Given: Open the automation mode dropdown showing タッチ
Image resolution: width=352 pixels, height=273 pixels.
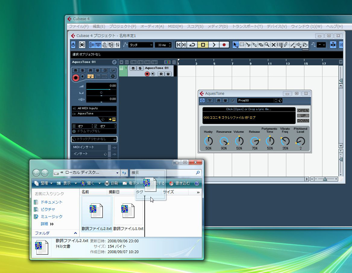Looking at the screenshot, I should 141,45.
